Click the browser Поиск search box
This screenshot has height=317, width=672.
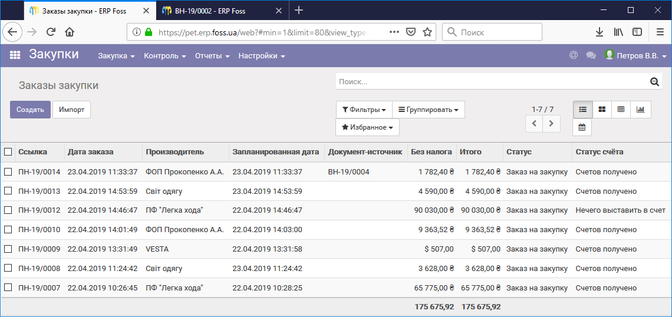click(492, 32)
